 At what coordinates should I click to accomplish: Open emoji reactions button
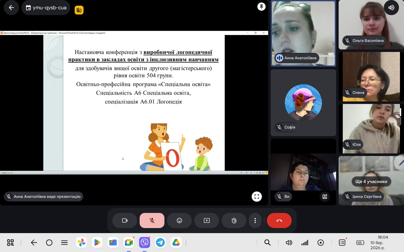pos(179,220)
